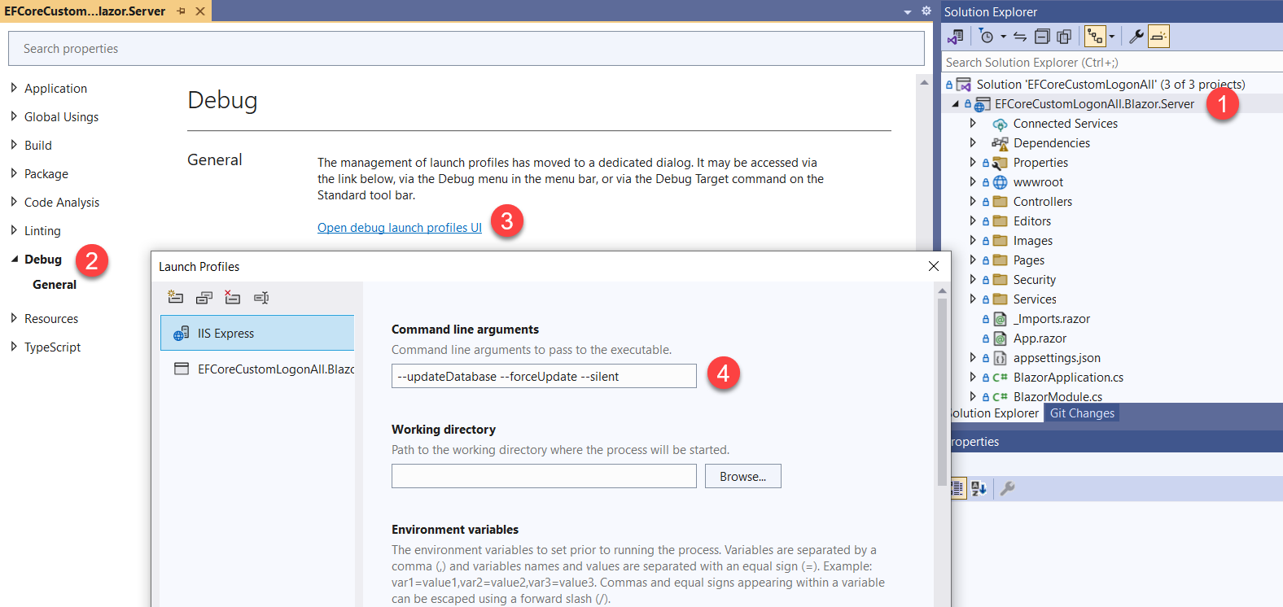Expand the TypeScript section
This screenshot has height=607, width=1283.
[x=14, y=347]
